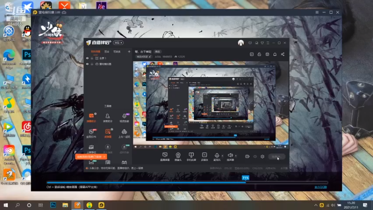Screen dimensions: 373x210
Task: Click the download tool with green badge
Action: click(124, 149)
